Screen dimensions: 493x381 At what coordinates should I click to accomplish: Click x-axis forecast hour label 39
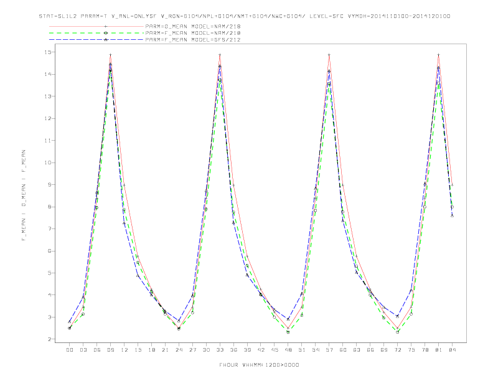pyautogui.click(x=248, y=350)
